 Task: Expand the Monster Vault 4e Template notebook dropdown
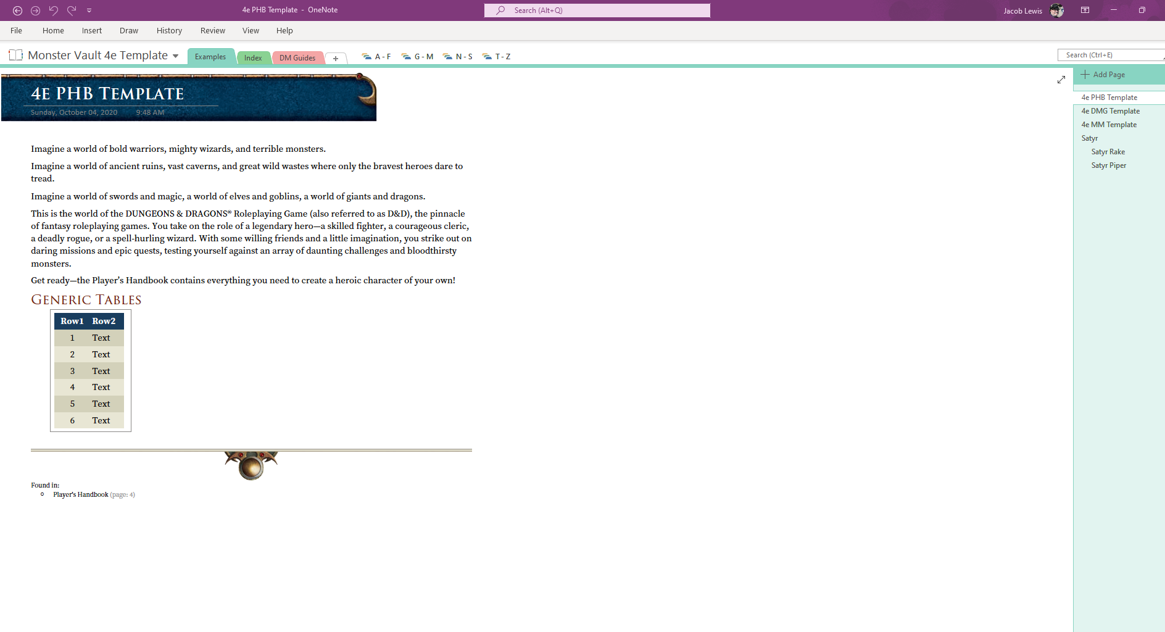point(176,56)
